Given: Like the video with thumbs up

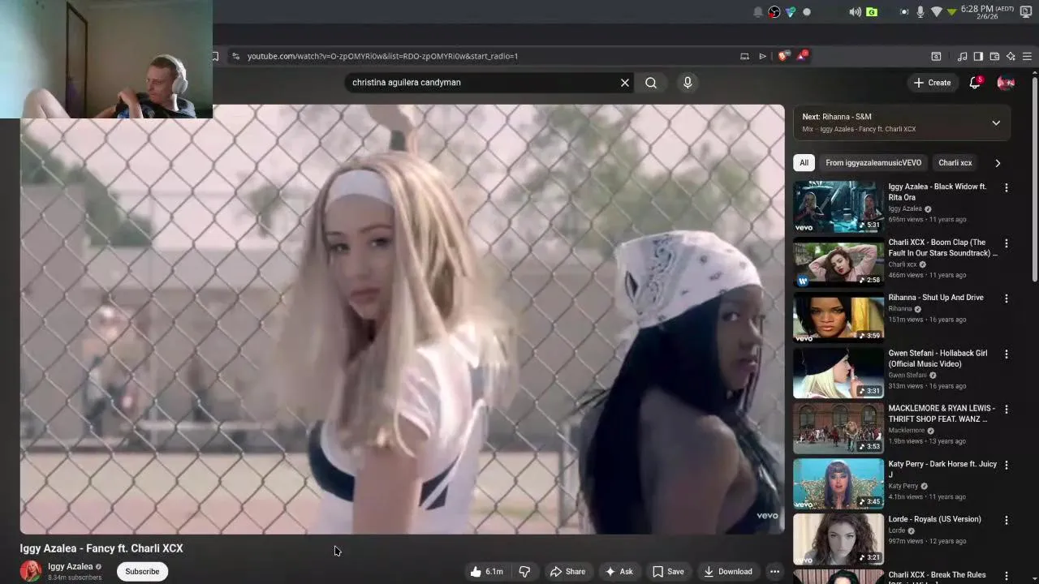Looking at the screenshot, I should tap(486, 572).
